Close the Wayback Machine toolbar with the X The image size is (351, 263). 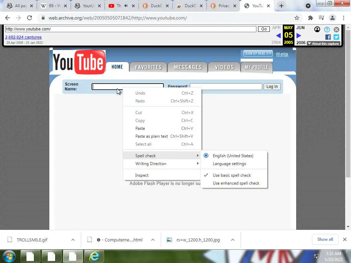point(337,29)
